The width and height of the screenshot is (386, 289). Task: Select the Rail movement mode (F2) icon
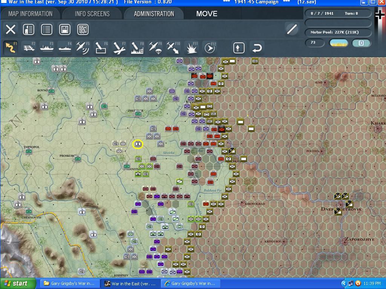[29, 47]
